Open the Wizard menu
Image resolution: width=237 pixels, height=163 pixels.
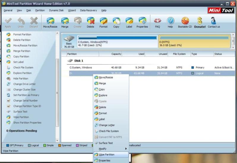click(x=72, y=10)
